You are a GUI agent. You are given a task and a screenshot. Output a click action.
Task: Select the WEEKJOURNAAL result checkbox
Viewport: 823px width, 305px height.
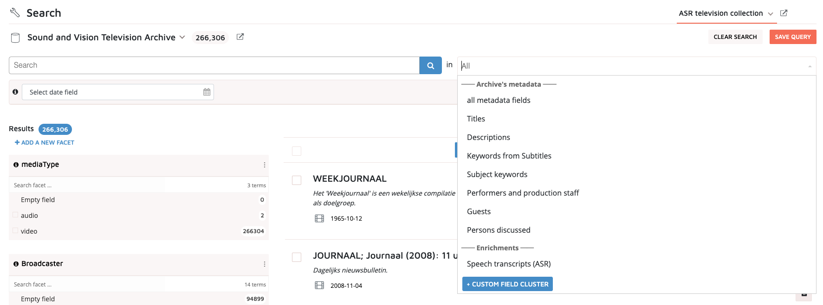click(x=297, y=180)
